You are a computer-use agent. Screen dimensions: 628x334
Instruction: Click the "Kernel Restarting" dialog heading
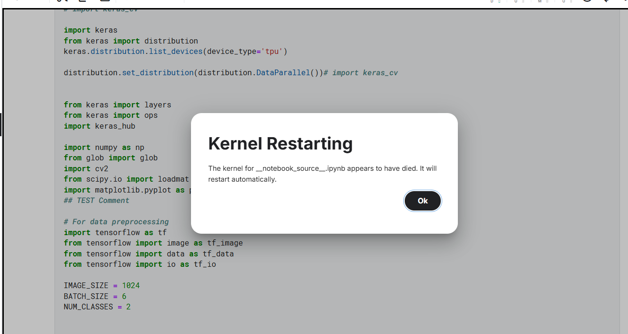(280, 143)
